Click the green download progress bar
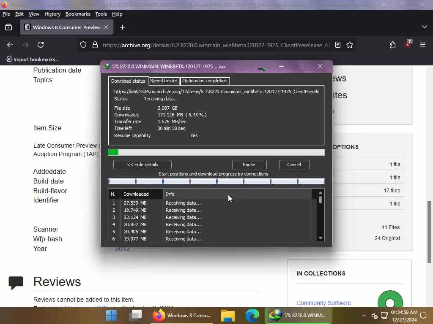 coord(216,152)
